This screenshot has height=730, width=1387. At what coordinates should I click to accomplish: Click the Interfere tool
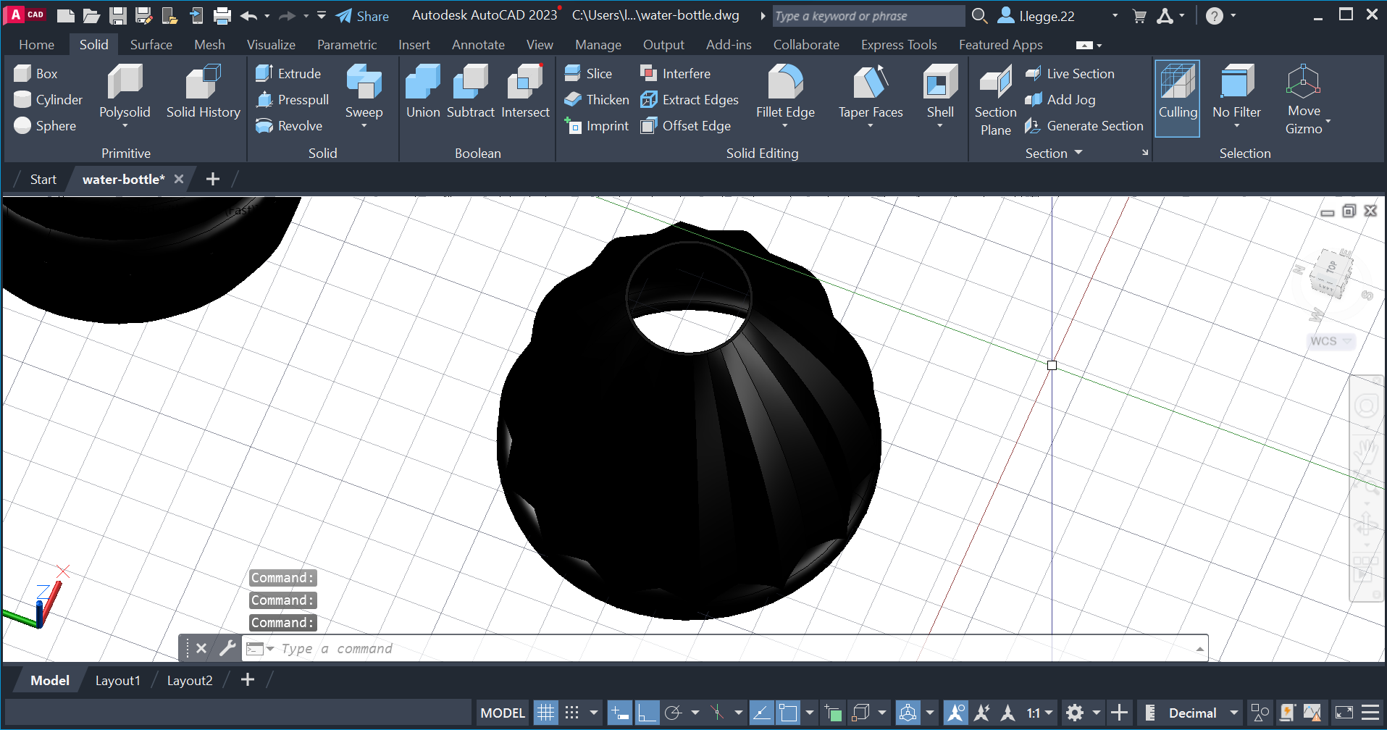[x=675, y=73]
